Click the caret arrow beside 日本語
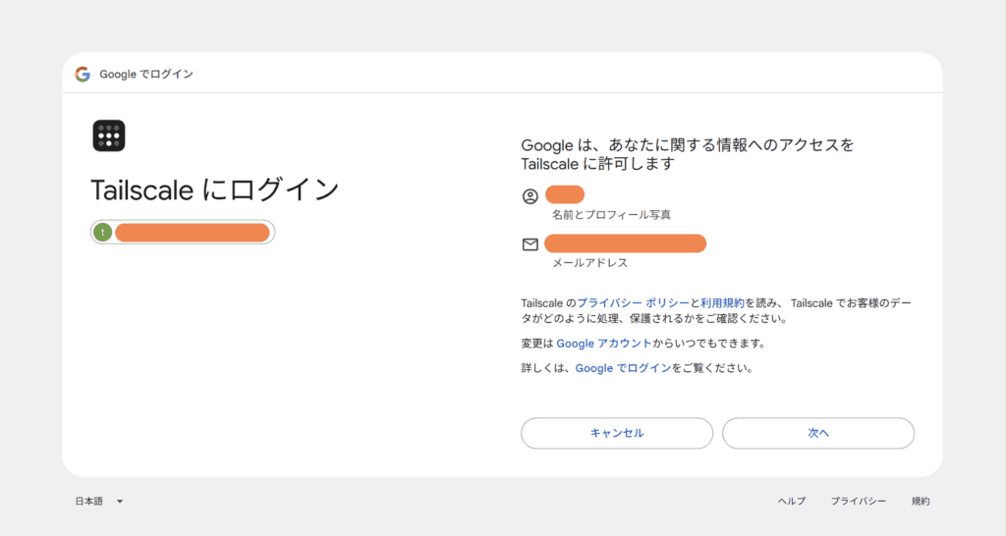1006x536 pixels. pos(120,502)
